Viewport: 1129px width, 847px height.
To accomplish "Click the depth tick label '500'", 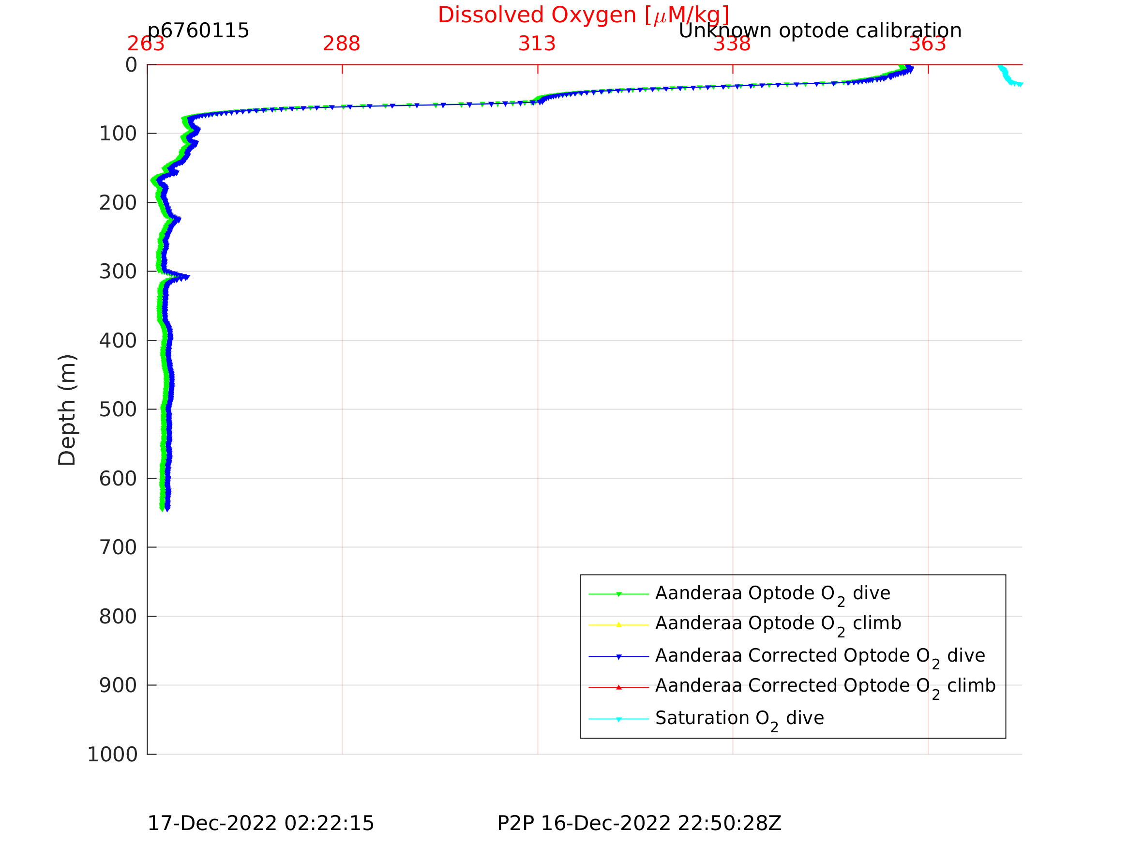I will pos(118,409).
